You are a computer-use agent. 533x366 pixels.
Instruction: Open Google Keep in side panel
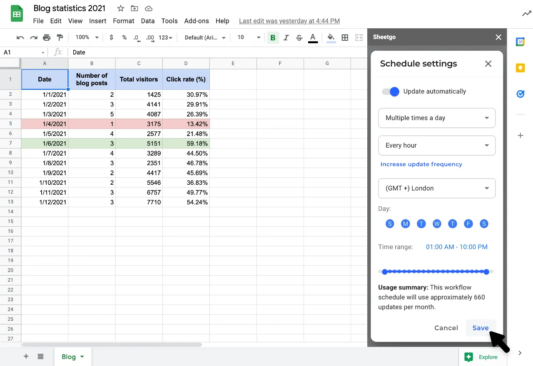pyautogui.click(x=520, y=68)
